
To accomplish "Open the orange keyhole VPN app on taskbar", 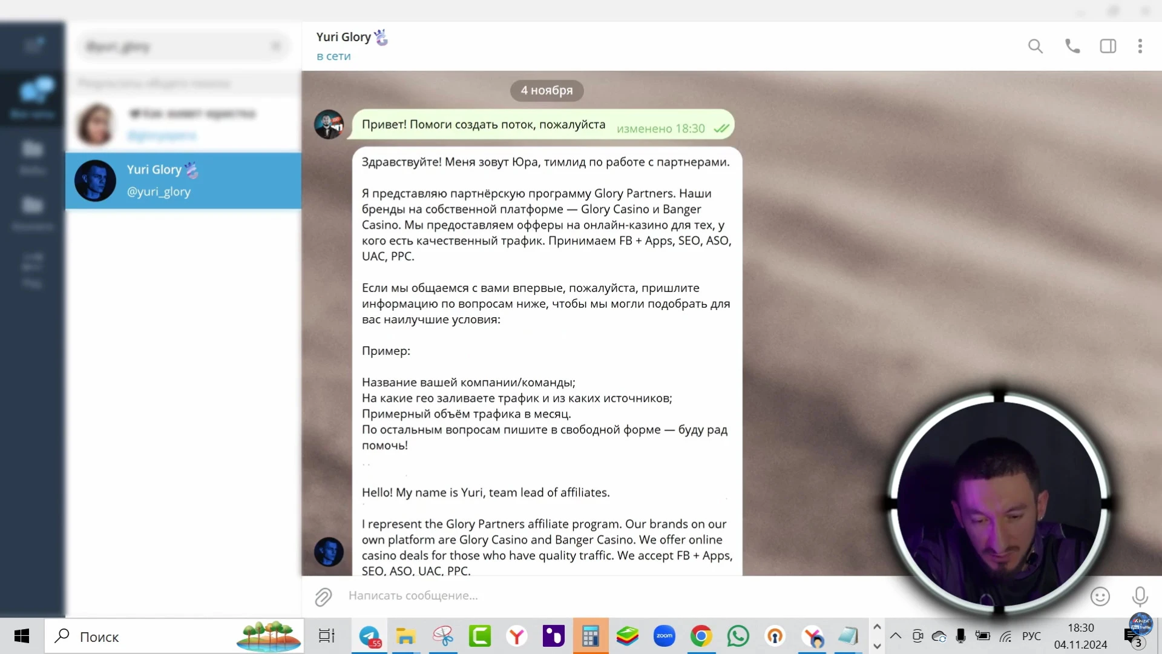I will [775, 636].
